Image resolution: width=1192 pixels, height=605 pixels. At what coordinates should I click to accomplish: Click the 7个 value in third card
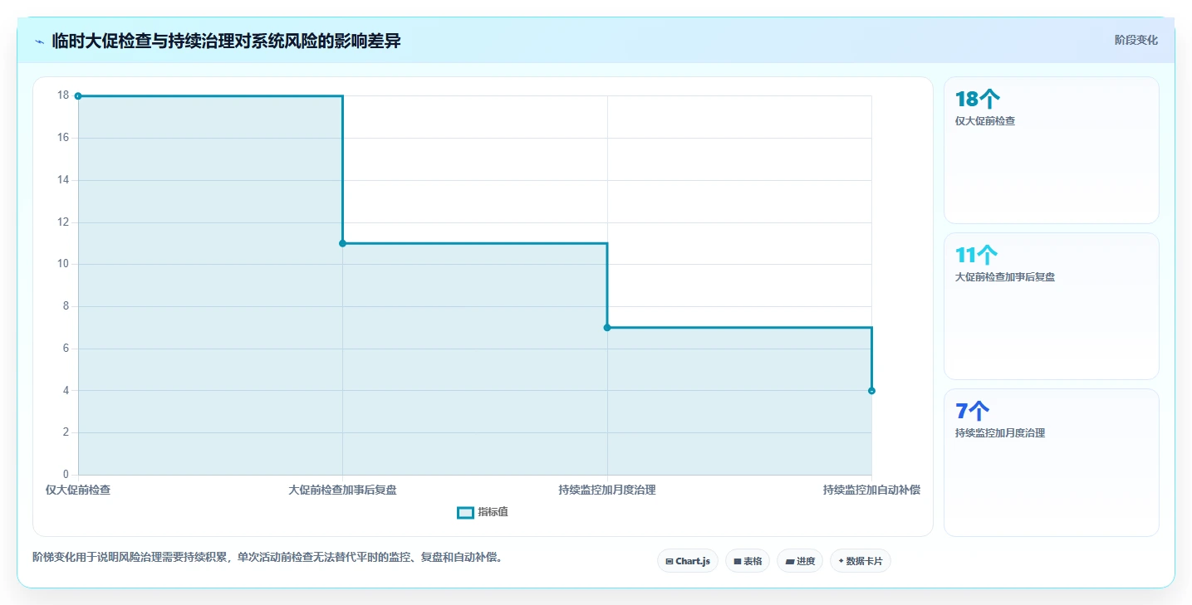[972, 412]
